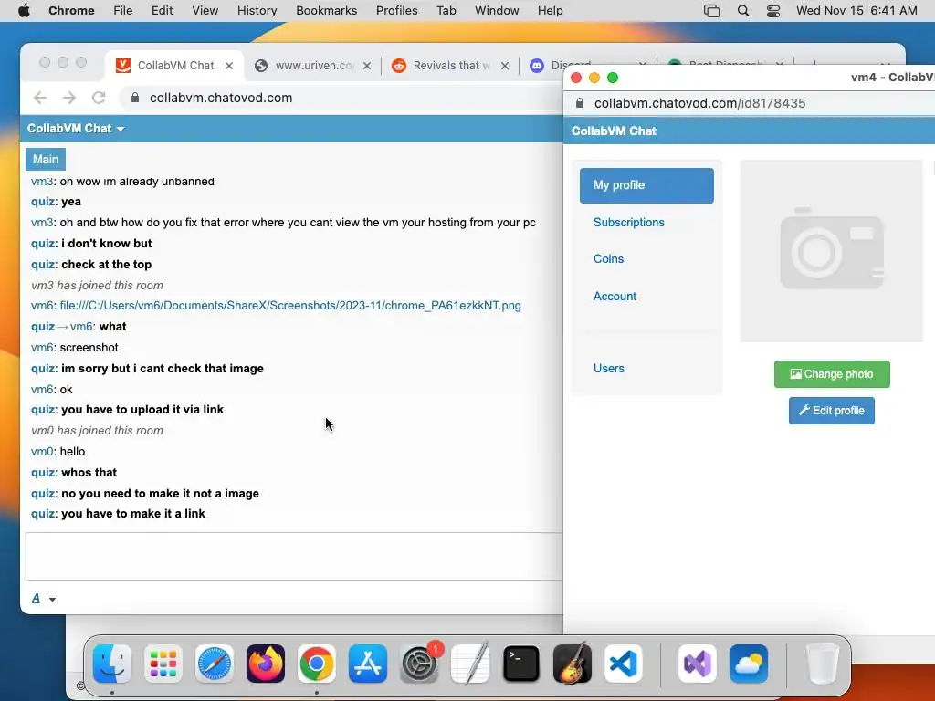
Task: Open the Edit menu in menu bar
Action: tap(162, 10)
